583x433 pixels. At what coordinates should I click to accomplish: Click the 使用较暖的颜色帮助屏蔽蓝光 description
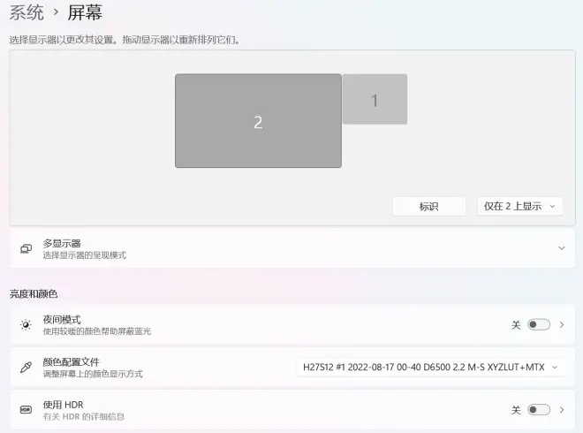[97, 331]
